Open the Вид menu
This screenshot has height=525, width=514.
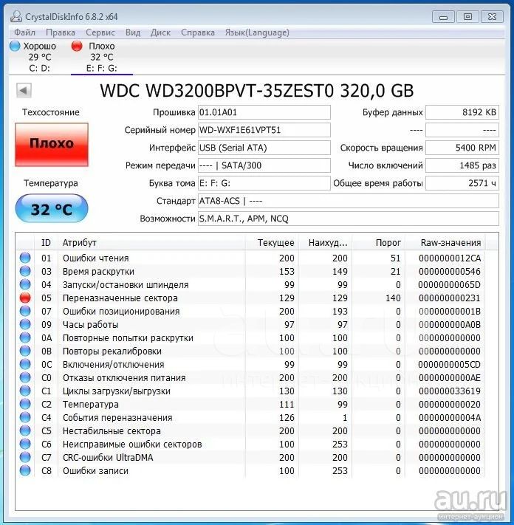(133, 32)
